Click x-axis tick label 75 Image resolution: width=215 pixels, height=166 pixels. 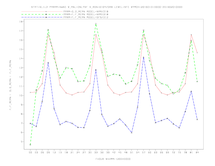(179, 152)
